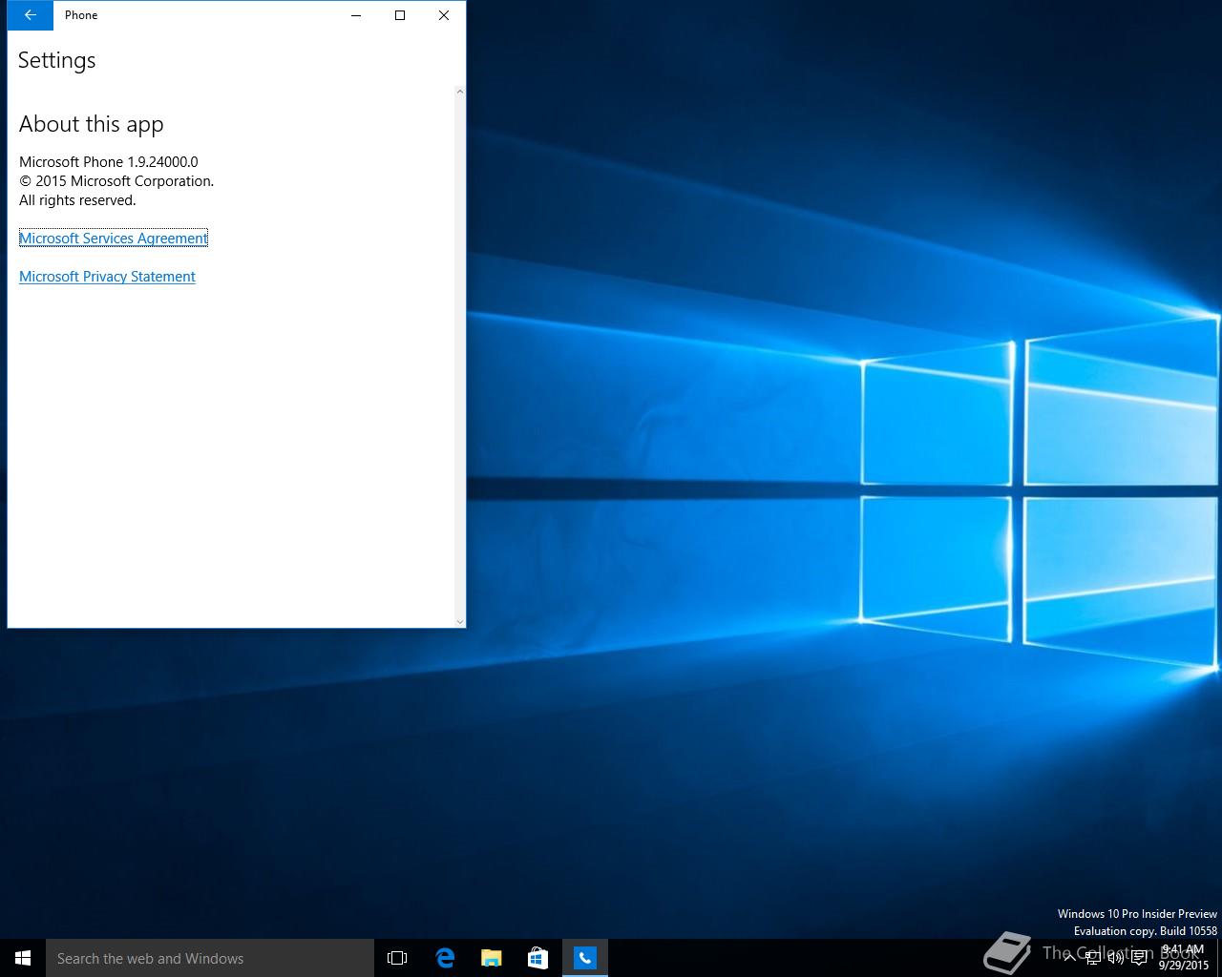Open the Microsoft Privacy Statement link
This screenshot has width=1222, height=977.
(107, 277)
